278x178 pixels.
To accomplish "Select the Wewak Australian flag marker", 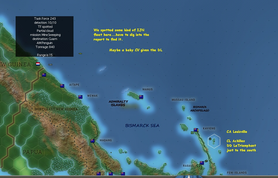I will point(80,97).
